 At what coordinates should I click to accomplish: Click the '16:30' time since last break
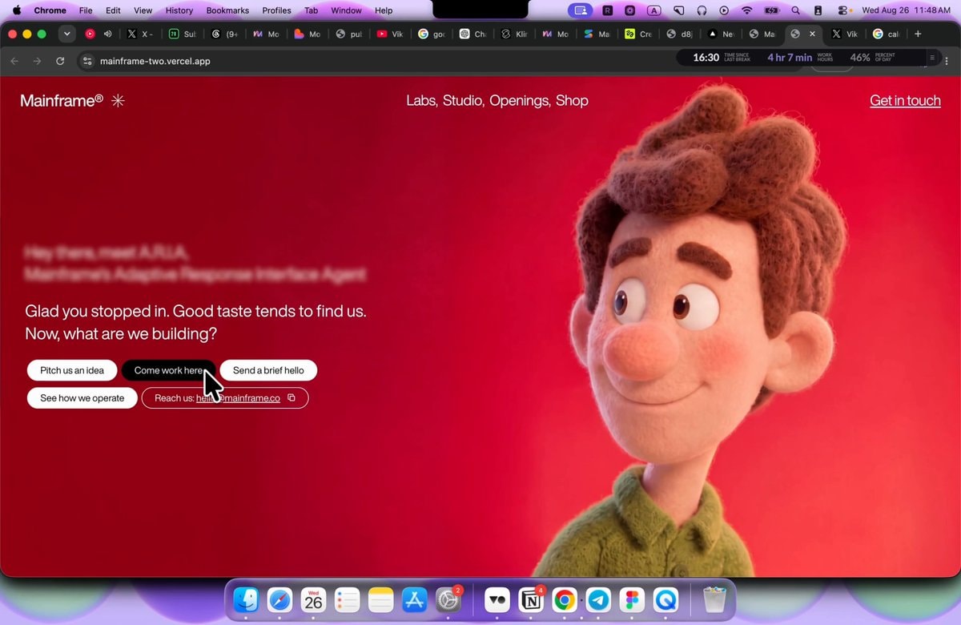(706, 58)
